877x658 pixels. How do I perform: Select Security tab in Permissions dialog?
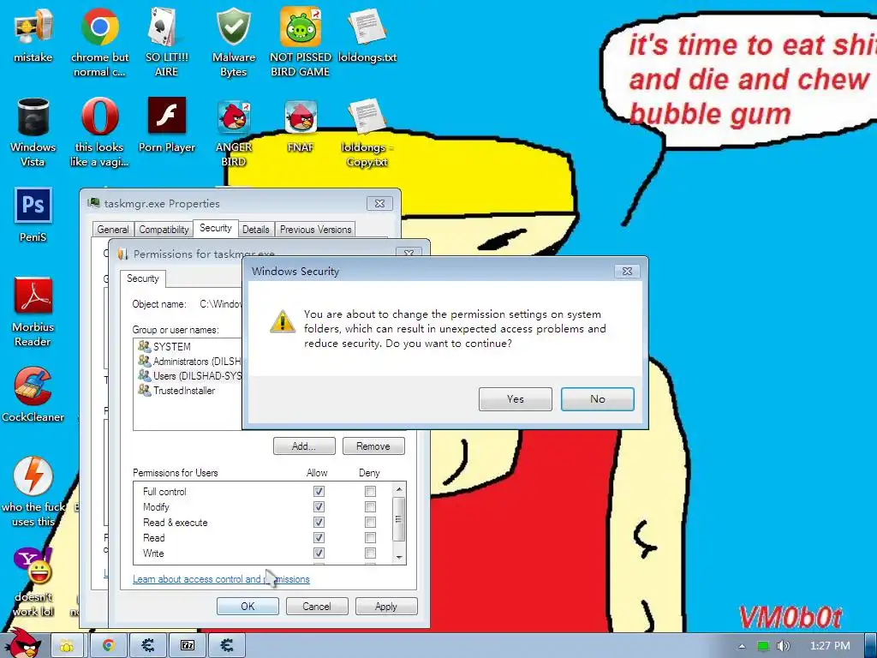click(x=143, y=278)
